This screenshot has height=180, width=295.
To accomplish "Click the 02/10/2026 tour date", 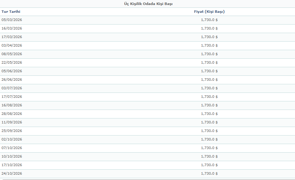I will point(12,139).
